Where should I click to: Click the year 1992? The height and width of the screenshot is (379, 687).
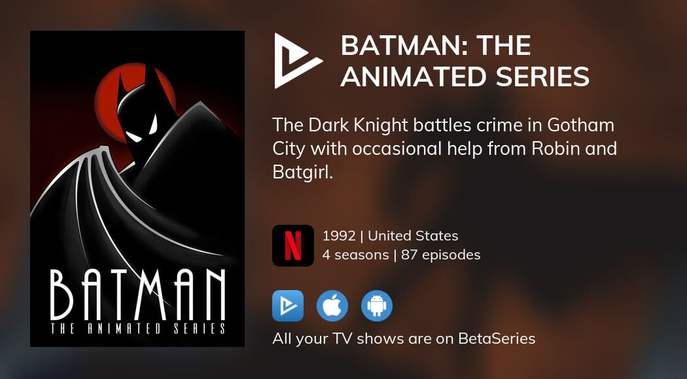pos(340,236)
